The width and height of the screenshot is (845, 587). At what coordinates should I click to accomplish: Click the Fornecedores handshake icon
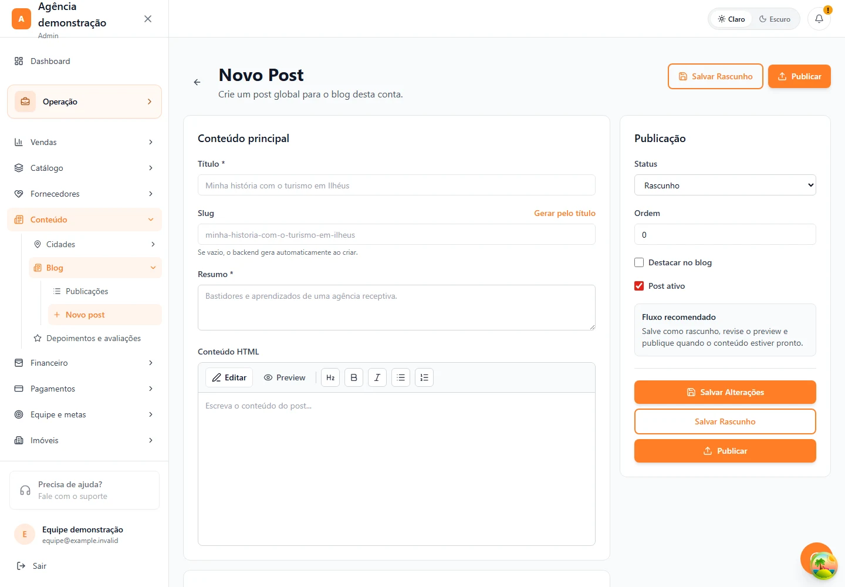pyautogui.click(x=19, y=194)
